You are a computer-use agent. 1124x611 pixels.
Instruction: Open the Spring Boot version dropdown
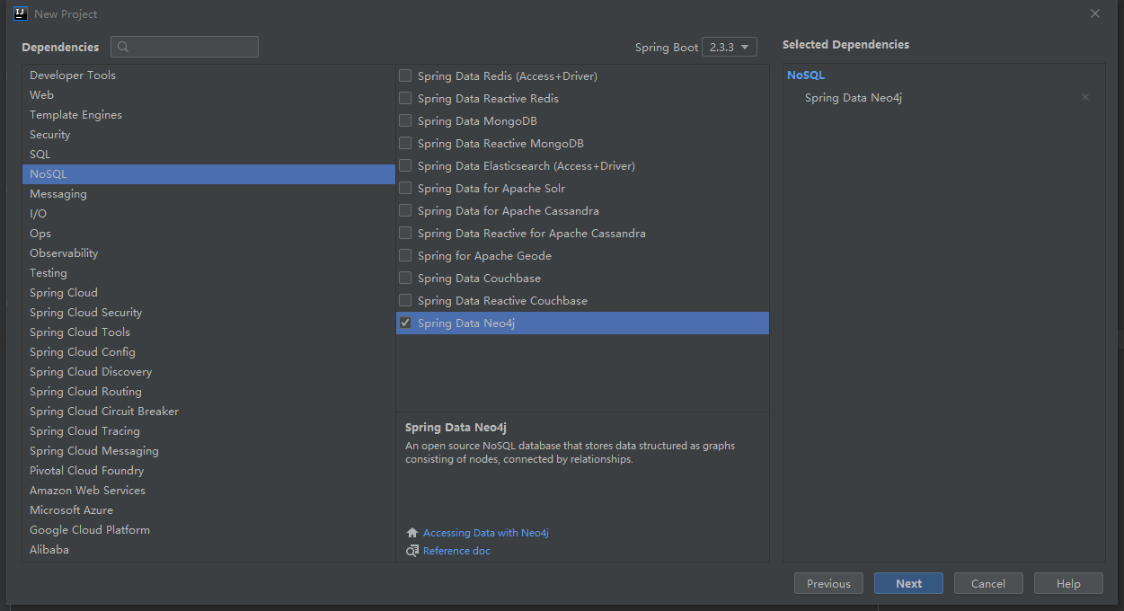click(x=728, y=46)
